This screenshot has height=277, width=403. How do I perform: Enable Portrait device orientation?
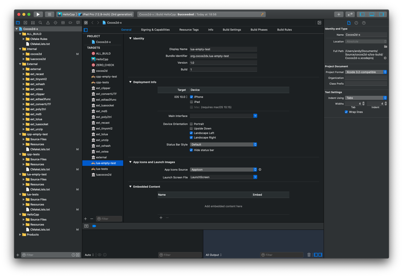tap(192, 124)
